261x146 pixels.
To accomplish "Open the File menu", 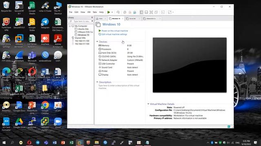I will tap(71, 12).
